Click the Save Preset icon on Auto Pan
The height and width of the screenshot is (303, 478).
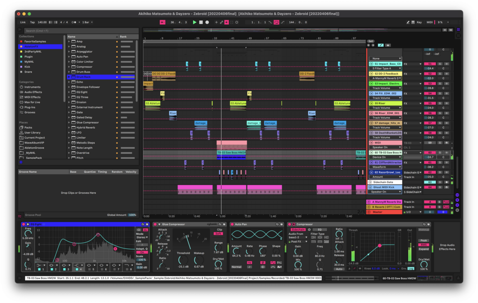(x=282, y=225)
